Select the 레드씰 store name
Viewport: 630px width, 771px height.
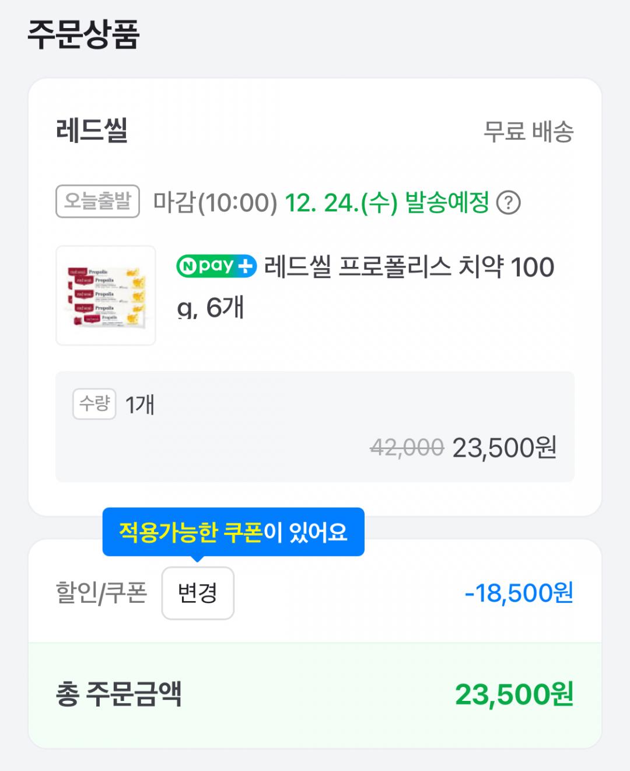pyautogui.click(x=92, y=130)
